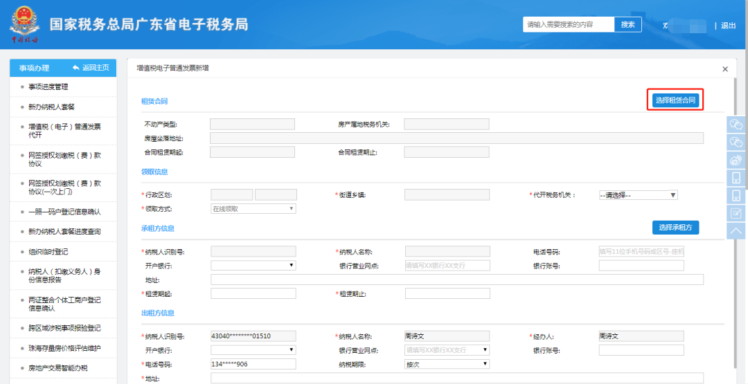Click the 租赁期起 date field
Viewport: 748px width, 384px height.
tap(253, 293)
